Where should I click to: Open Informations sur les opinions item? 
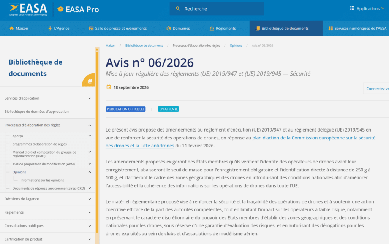42,180
